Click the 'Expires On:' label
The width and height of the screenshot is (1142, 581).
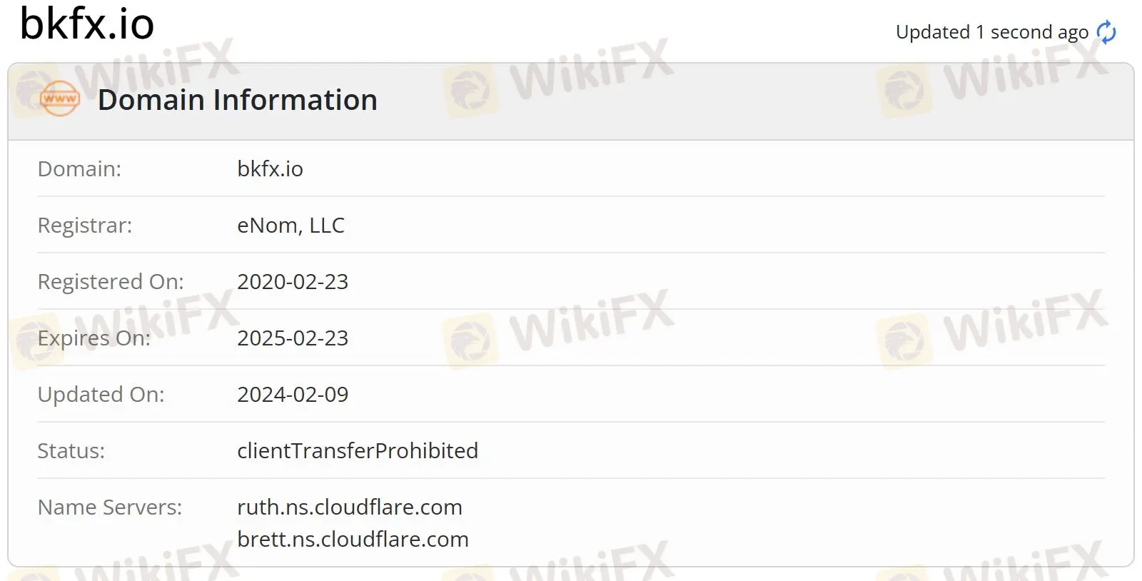tap(94, 338)
